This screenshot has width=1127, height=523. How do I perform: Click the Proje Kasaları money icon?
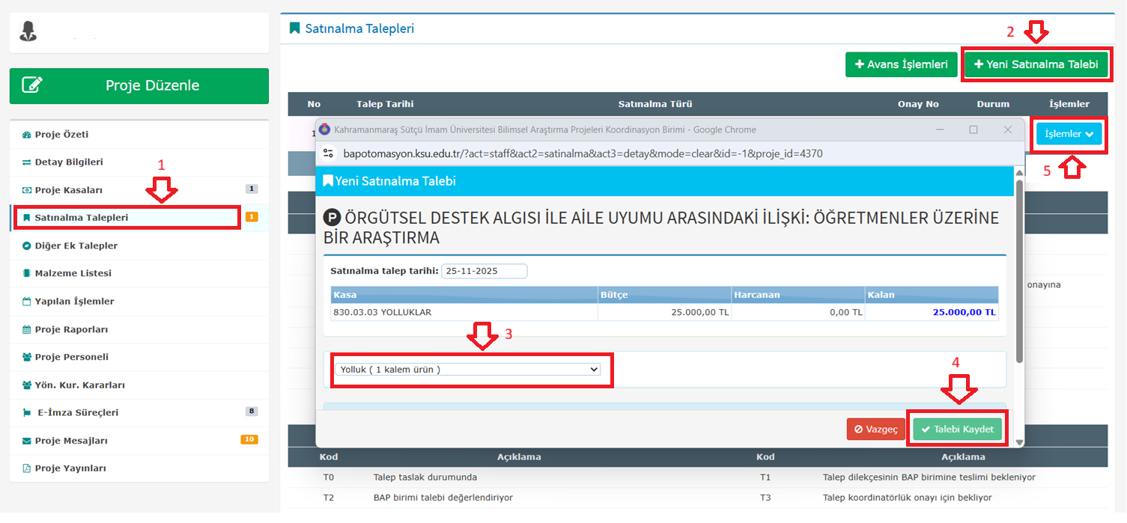click(x=27, y=190)
